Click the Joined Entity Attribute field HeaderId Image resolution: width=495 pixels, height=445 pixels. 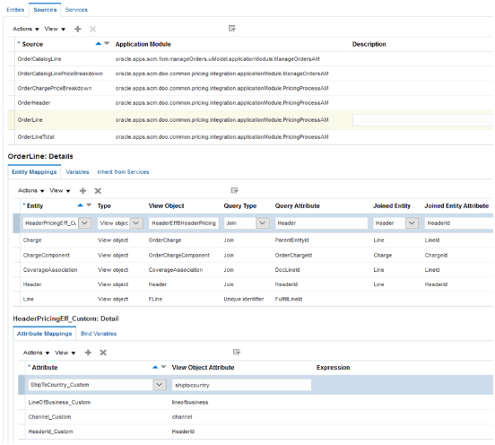459,223
